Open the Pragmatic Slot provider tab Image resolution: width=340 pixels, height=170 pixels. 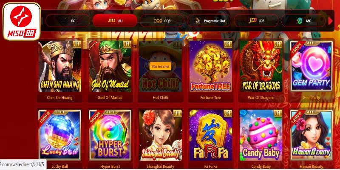[209, 21]
